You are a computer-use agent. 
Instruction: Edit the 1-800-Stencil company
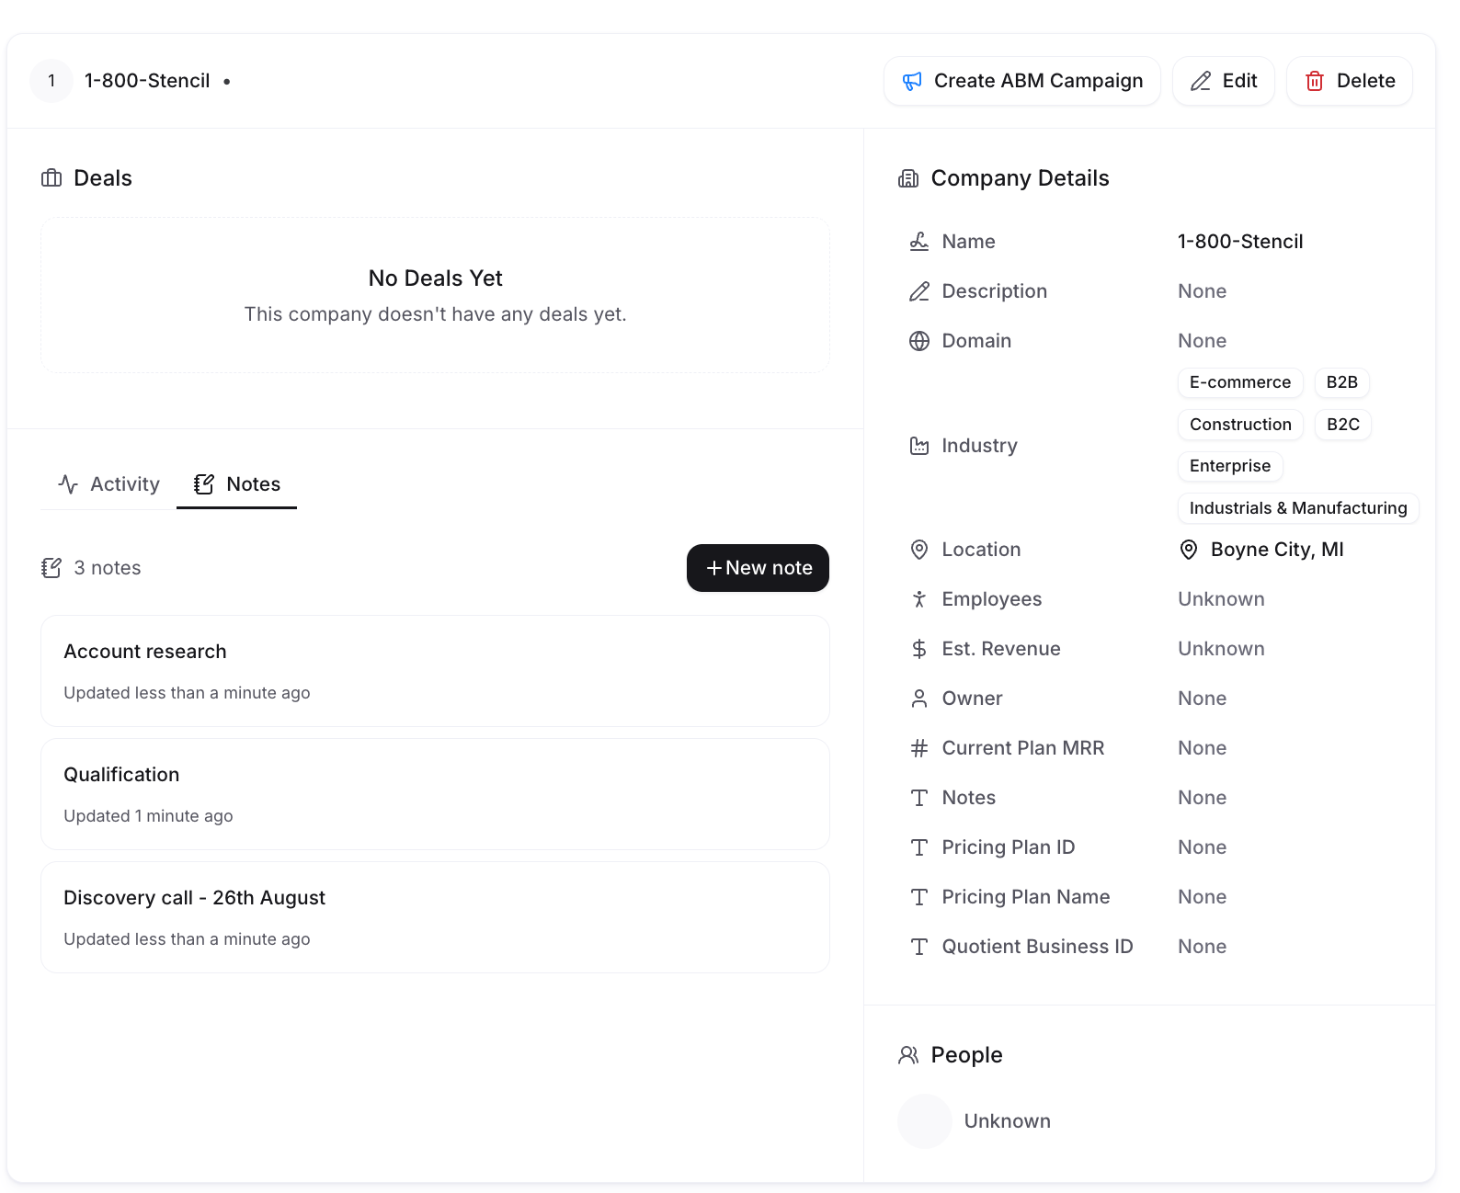(x=1224, y=81)
